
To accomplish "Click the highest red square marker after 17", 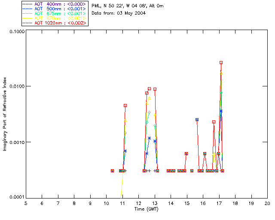I will pos(221,63).
